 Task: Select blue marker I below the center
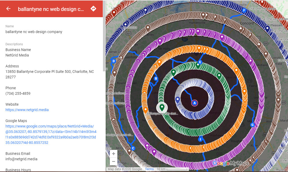200,139
